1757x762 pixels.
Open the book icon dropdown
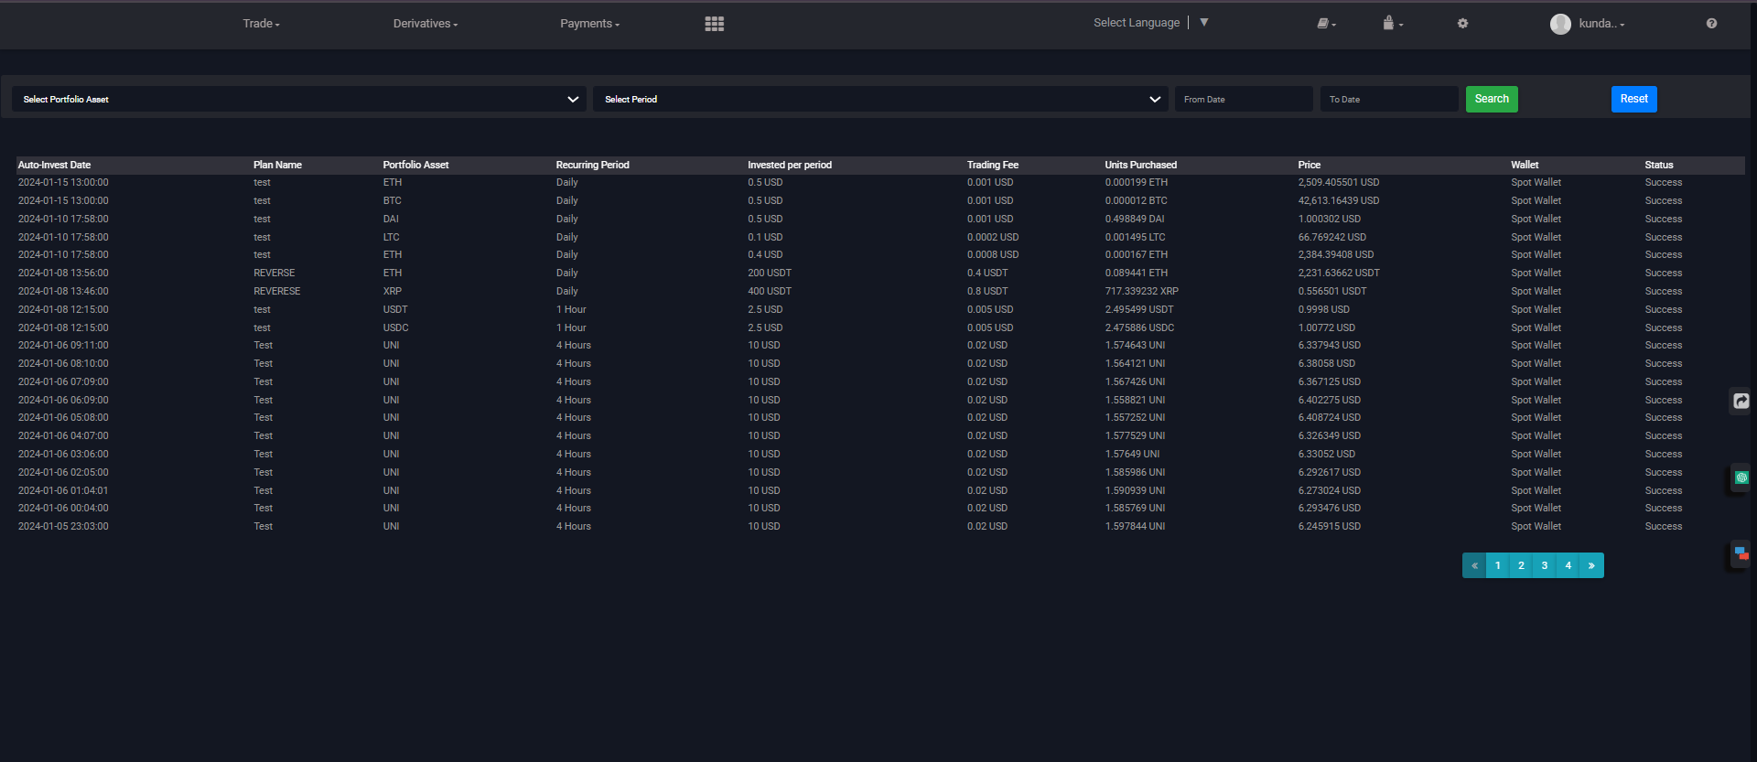[x=1326, y=24]
